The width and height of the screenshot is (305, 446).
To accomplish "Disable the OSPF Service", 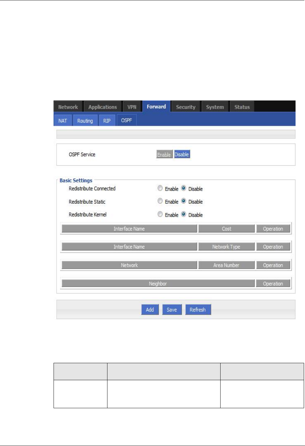I will coord(182,154).
